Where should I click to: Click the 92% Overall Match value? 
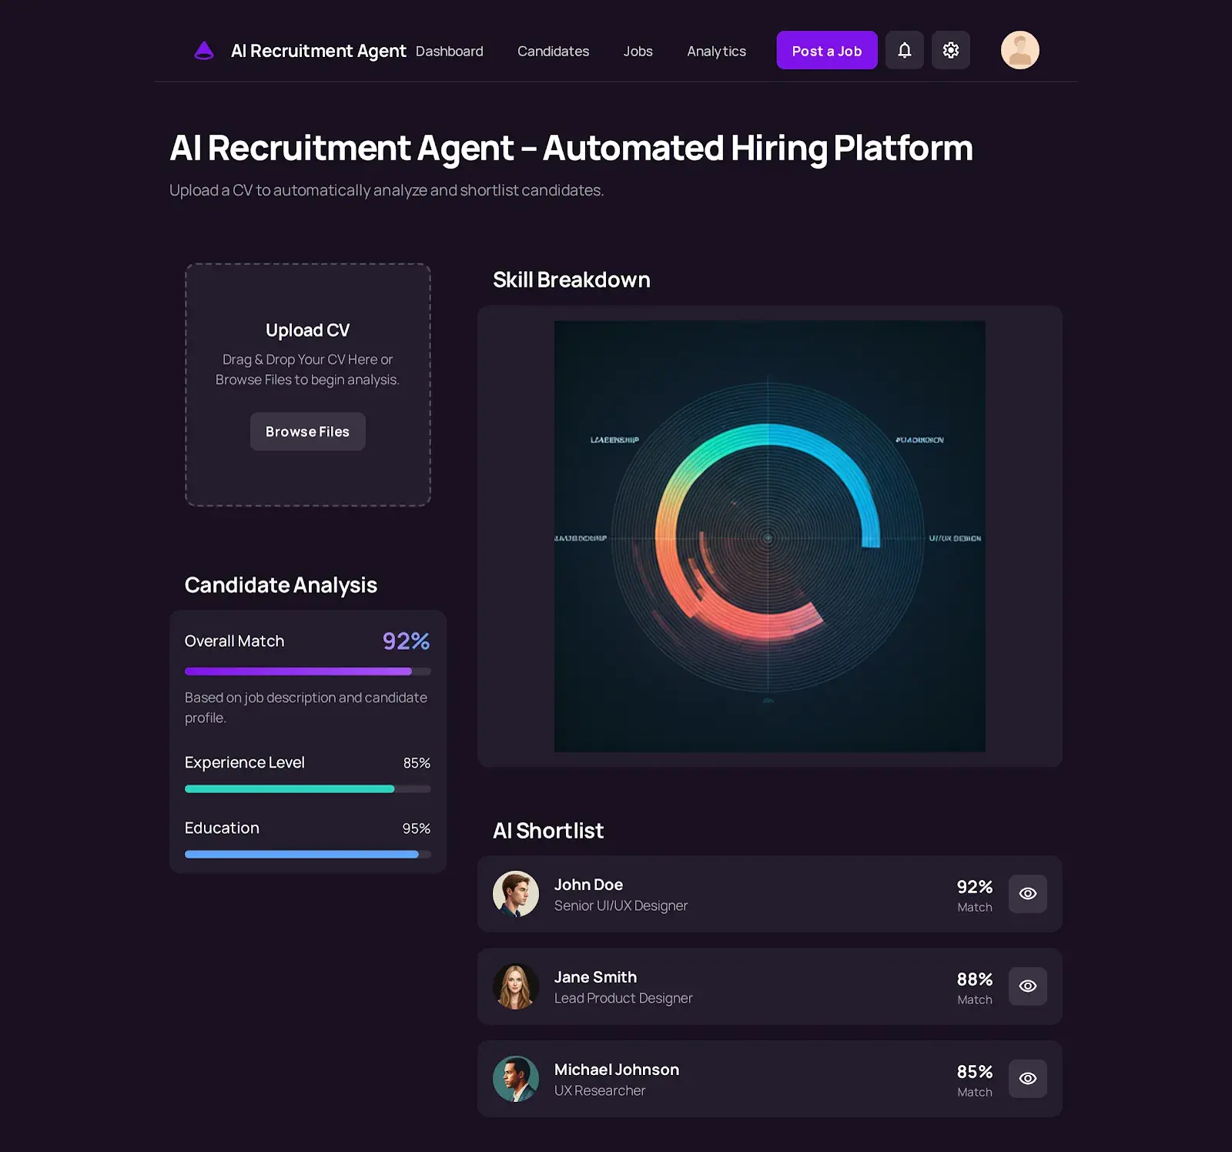click(407, 641)
